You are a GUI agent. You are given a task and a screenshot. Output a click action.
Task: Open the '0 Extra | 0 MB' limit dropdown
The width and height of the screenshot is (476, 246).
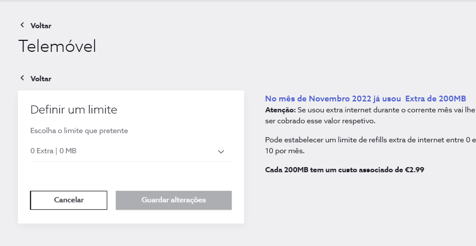(131, 151)
